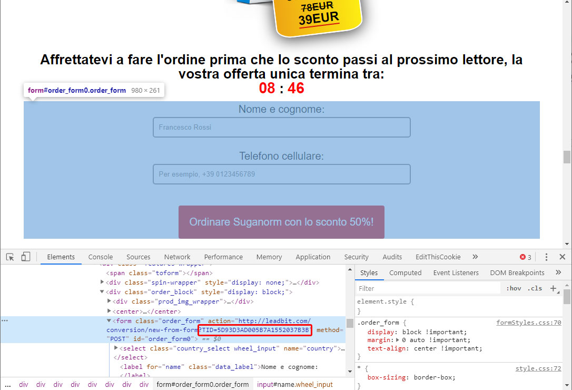572x390 pixels.
Task: Collapse the order_block div node
Action: 102,291
